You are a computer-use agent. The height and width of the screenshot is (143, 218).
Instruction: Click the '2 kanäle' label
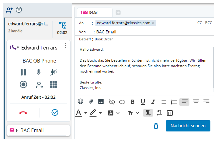coord(15,31)
